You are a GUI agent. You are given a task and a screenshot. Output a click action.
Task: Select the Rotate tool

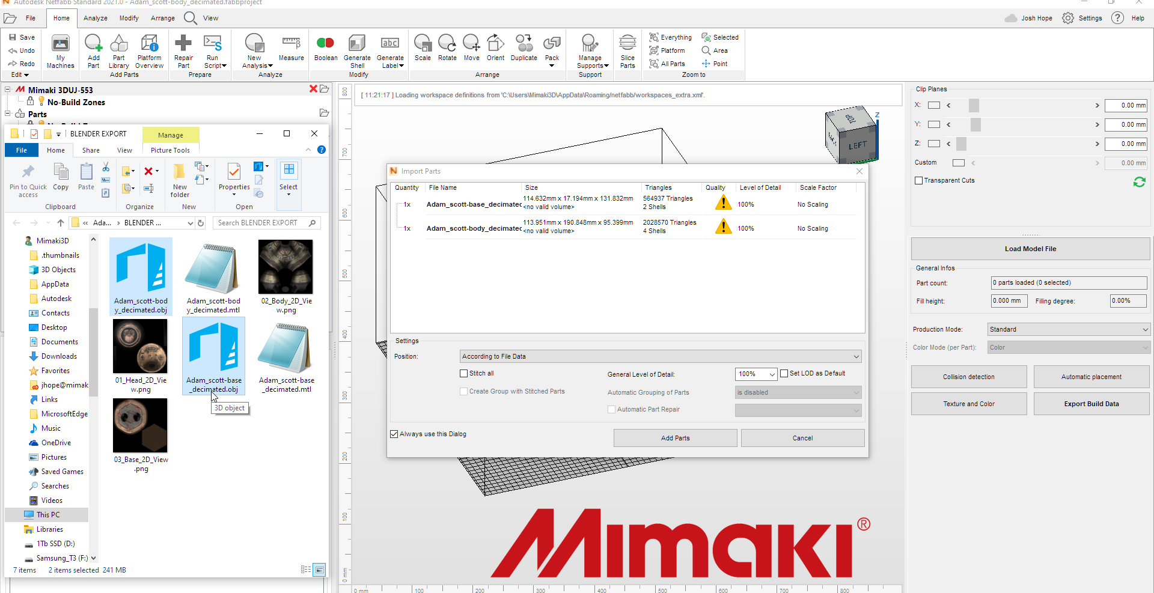[x=447, y=48]
